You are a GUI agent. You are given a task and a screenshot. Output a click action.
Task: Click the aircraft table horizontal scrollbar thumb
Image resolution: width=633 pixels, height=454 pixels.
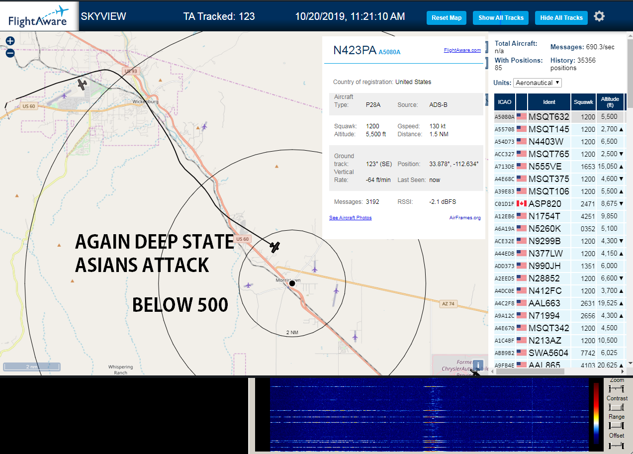[531, 371]
